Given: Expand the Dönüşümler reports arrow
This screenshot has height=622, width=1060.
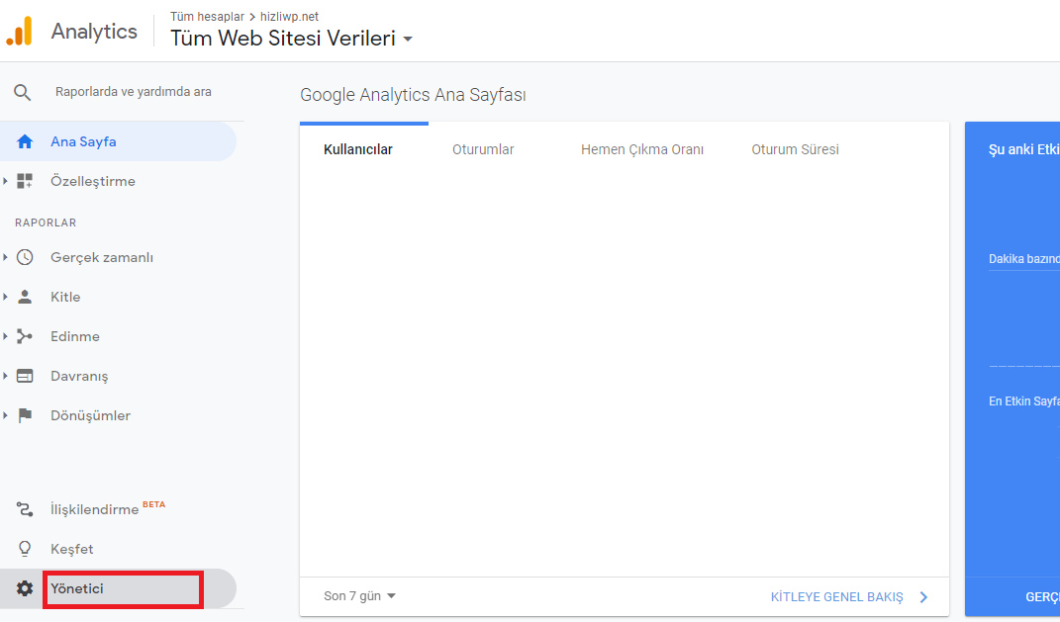Looking at the screenshot, I should tap(5, 415).
